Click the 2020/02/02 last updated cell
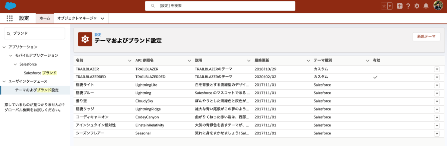The width and height of the screenshot is (447, 146). coord(266,77)
